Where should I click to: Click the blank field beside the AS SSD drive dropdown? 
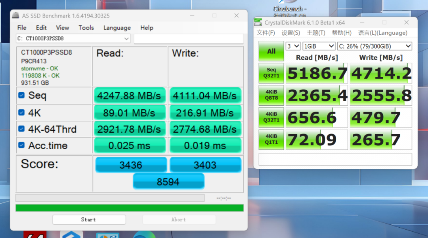pos(189,39)
